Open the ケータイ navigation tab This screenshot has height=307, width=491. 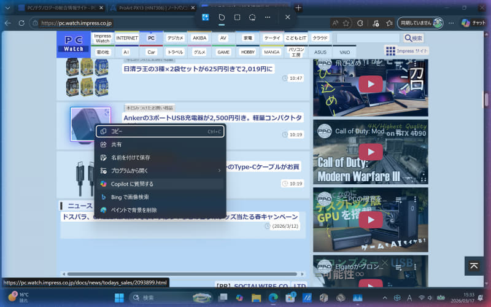pyautogui.click(x=272, y=38)
